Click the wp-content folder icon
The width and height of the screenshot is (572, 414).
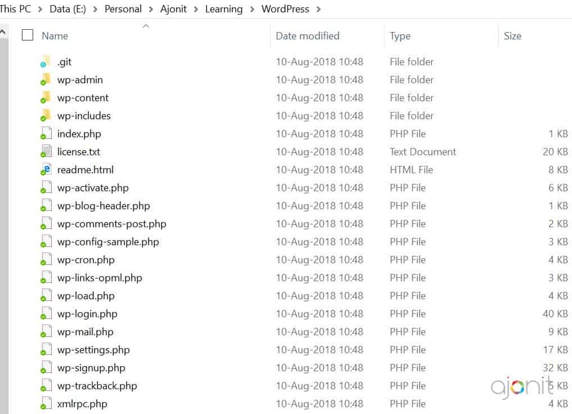pyautogui.click(x=46, y=97)
